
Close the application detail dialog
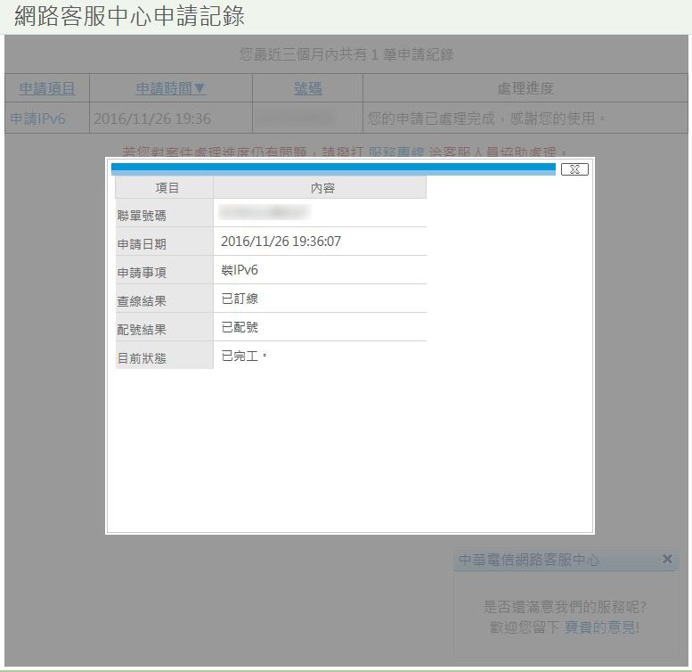pyautogui.click(x=574, y=169)
